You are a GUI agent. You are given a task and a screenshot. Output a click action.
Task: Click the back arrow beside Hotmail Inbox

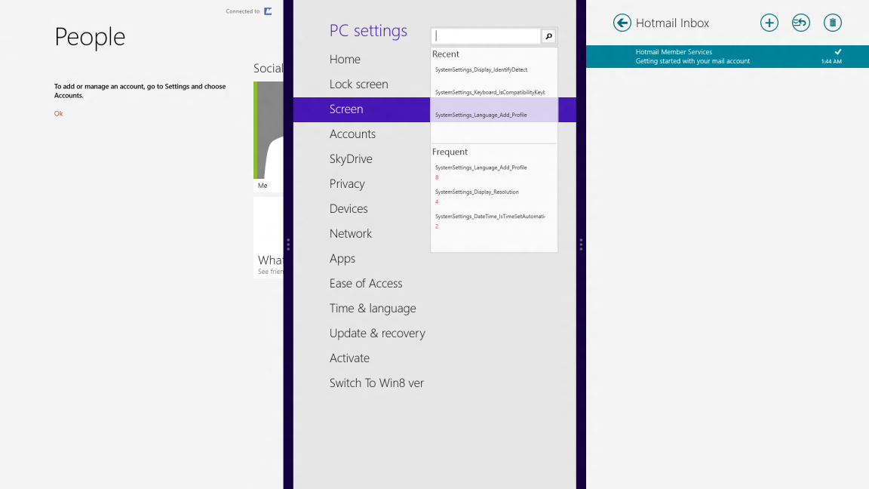pyautogui.click(x=622, y=23)
